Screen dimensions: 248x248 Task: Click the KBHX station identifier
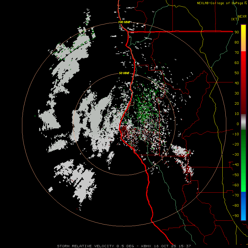tap(146, 246)
